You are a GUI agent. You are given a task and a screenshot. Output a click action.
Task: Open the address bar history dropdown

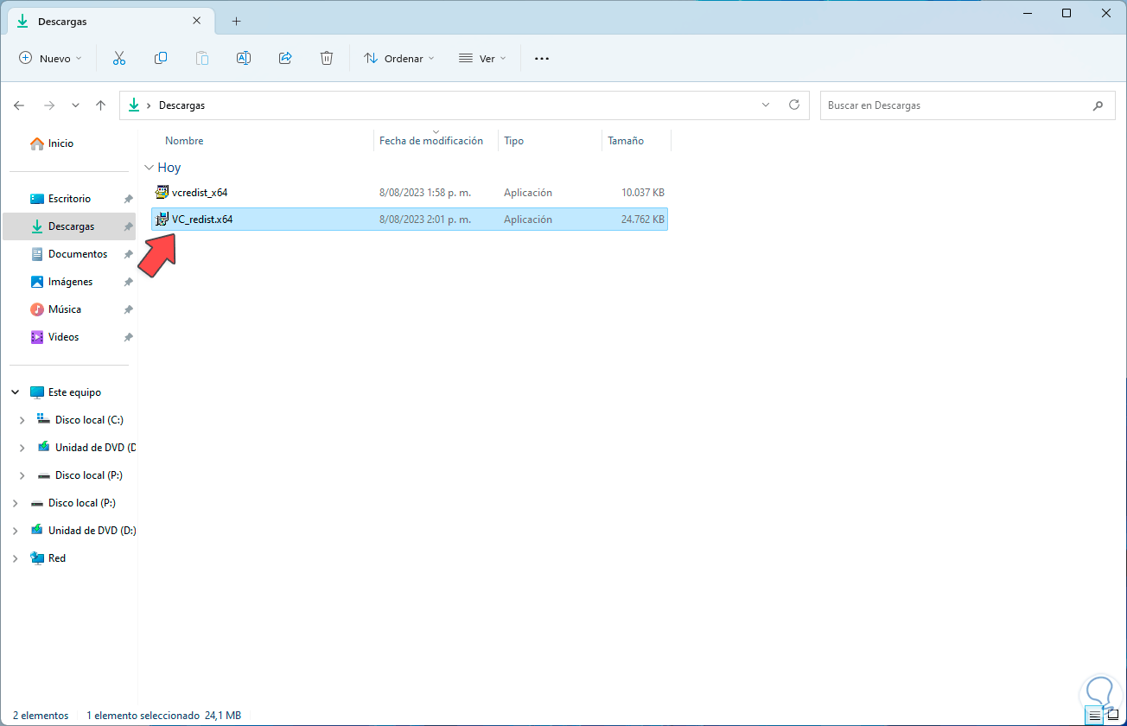click(765, 105)
